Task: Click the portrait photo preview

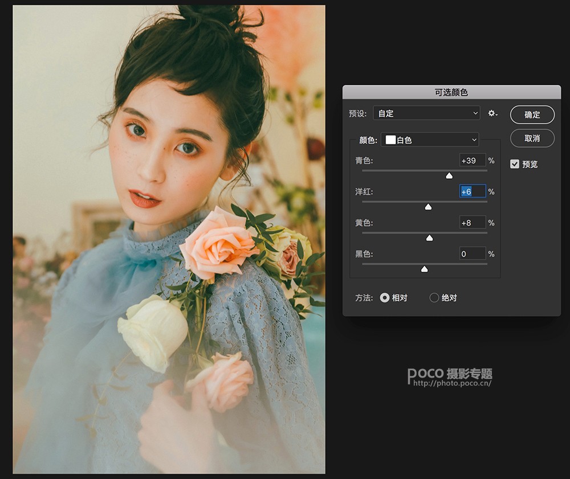Action: [169, 239]
